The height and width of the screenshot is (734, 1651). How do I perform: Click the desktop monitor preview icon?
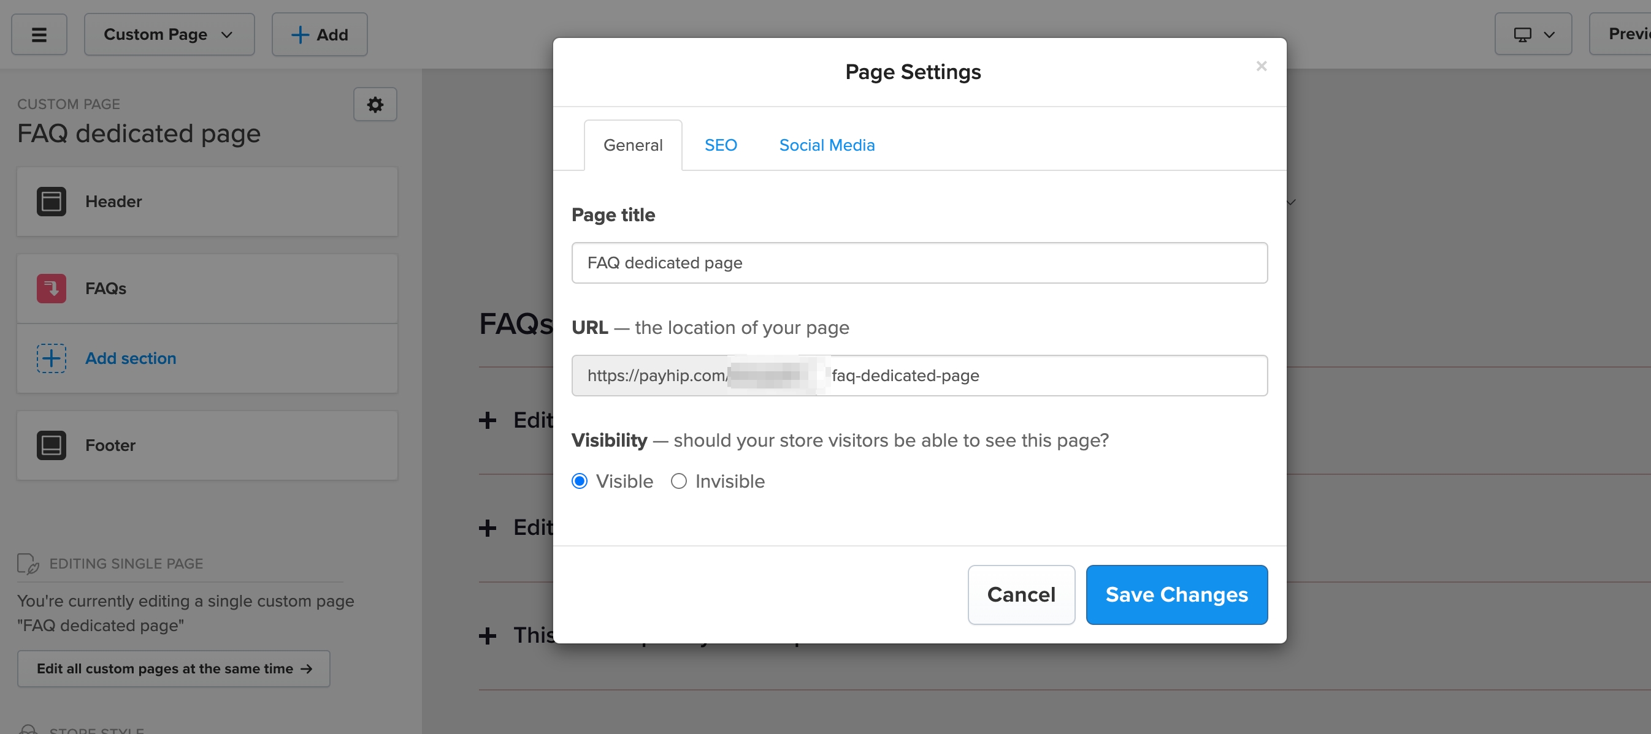[x=1522, y=34]
